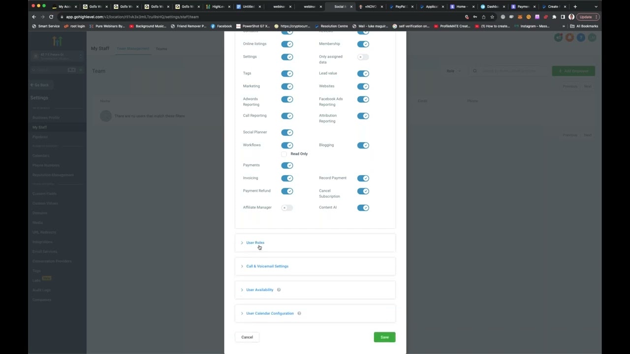Open Resolution Centre bookmark
630x354 pixels.
(x=331, y=26)
